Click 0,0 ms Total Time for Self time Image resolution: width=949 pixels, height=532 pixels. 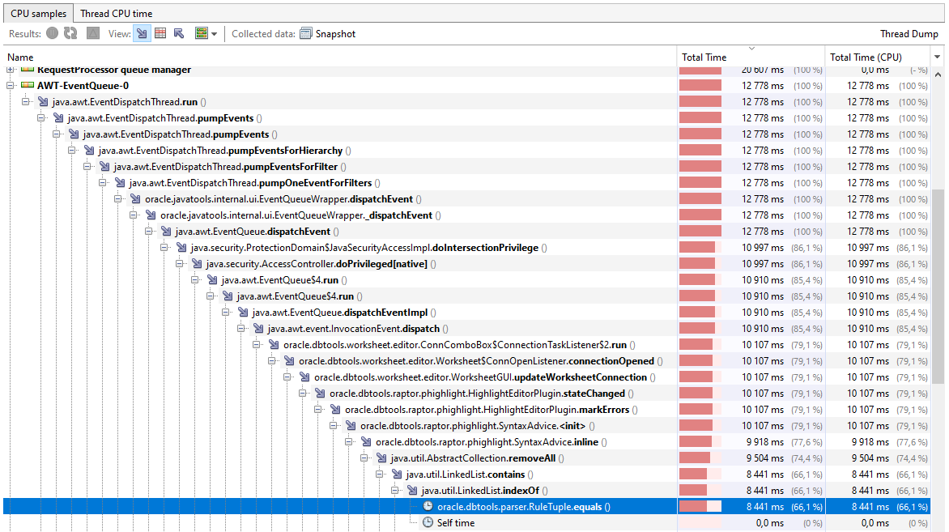tap(770, 523)
